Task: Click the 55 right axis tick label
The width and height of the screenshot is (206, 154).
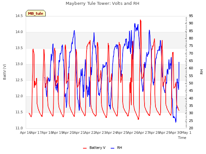Action: tap(191, 76)
